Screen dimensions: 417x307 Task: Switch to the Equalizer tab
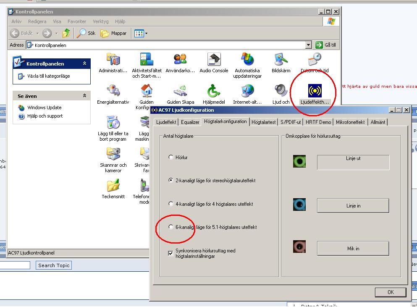click(190, 122)
